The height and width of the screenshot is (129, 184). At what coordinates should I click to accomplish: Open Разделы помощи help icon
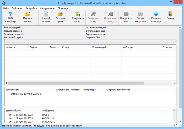(x=156, y=17)
